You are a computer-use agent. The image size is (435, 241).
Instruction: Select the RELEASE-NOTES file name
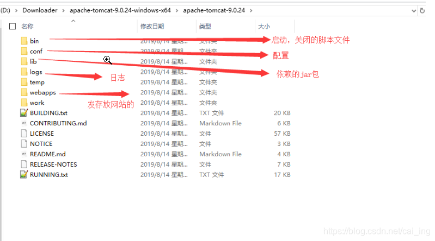53,164
